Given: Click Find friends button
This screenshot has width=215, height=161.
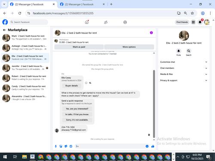Looking at the screenshot, I should tap(182, 22).
